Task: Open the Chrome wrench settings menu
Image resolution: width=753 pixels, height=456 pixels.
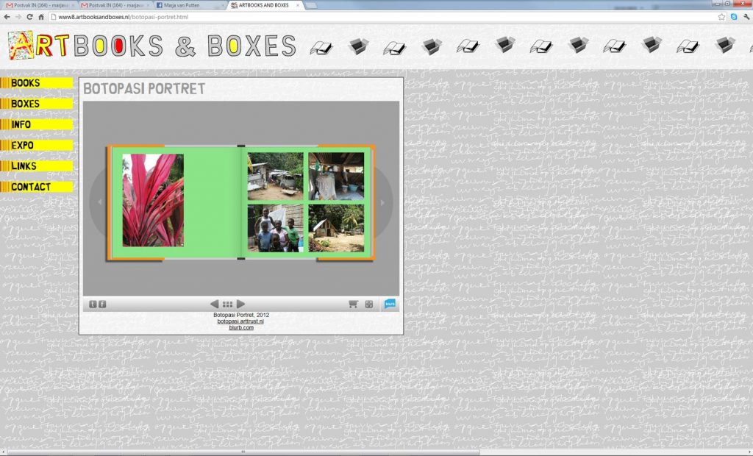Action: [x=746, y=17]
